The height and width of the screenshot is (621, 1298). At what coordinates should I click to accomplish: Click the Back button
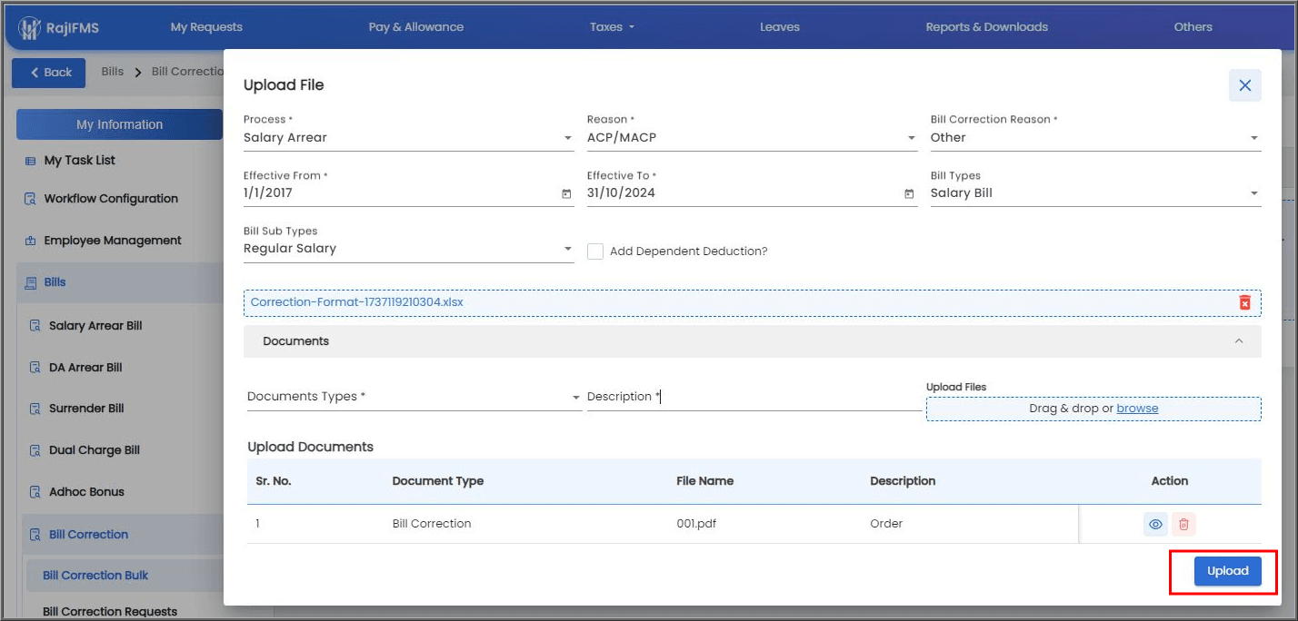49,73
